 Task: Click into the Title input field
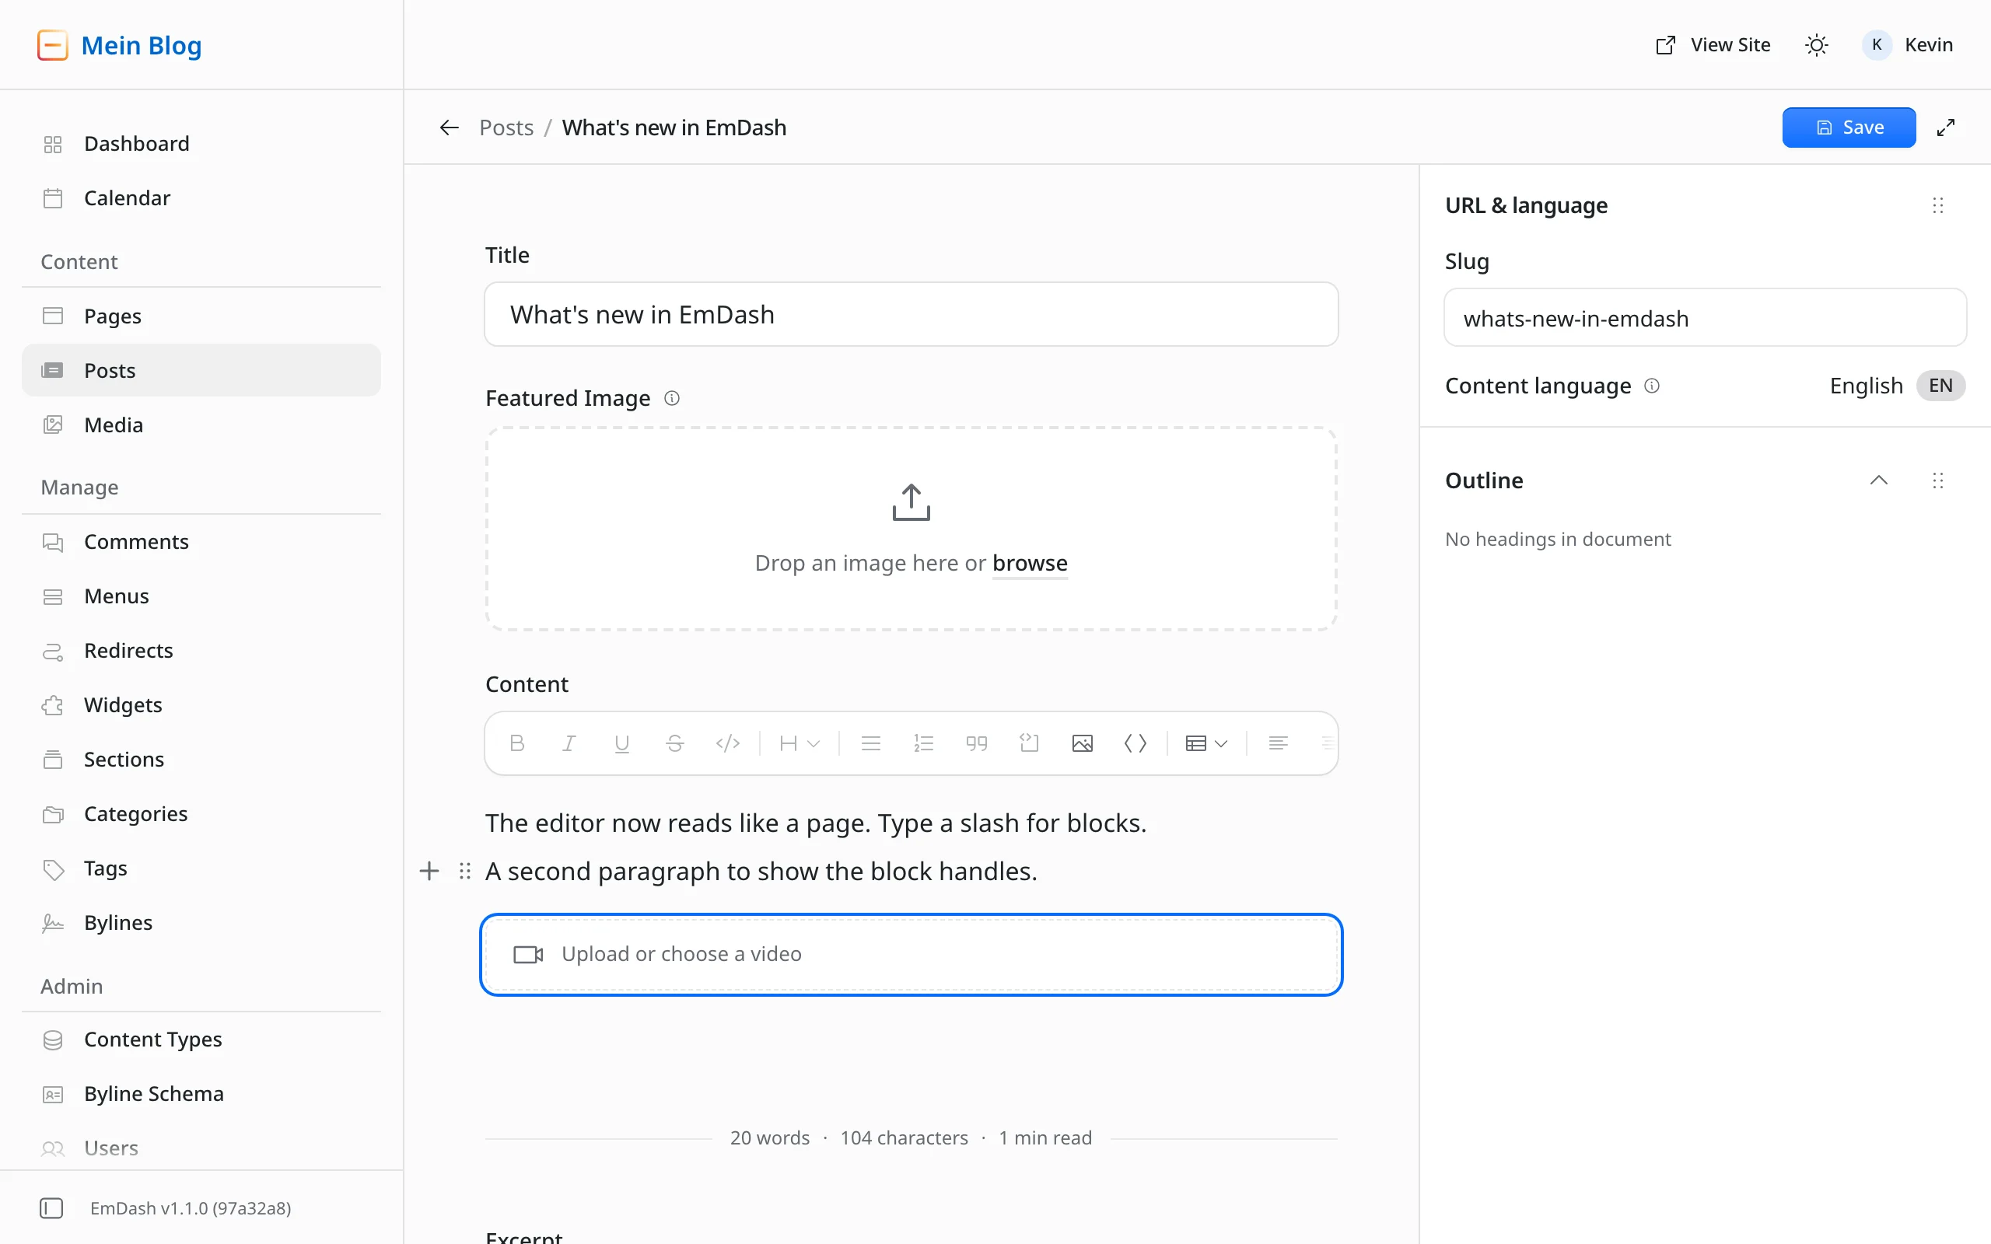(x=911, y=314)
